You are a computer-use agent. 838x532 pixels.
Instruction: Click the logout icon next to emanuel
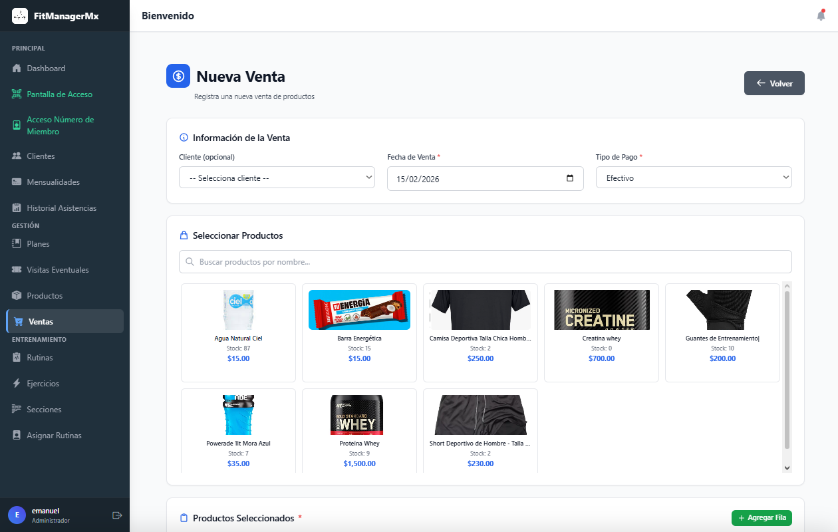(x=118, y=514)
